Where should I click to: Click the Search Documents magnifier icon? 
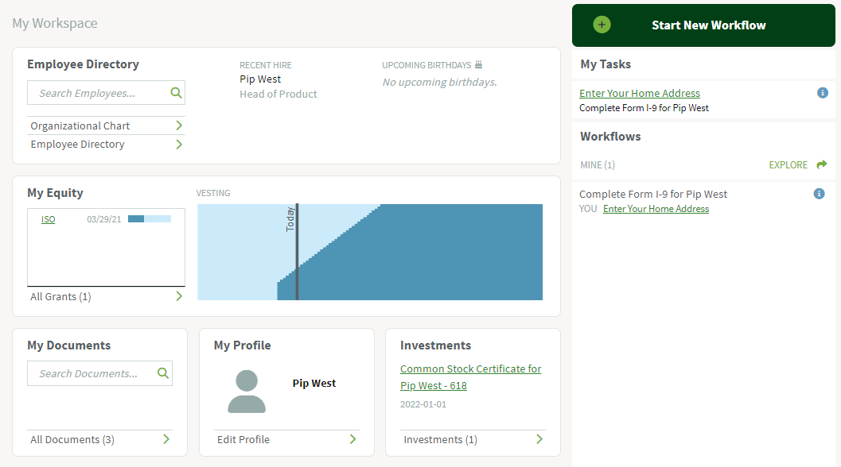tap(163, 373)
